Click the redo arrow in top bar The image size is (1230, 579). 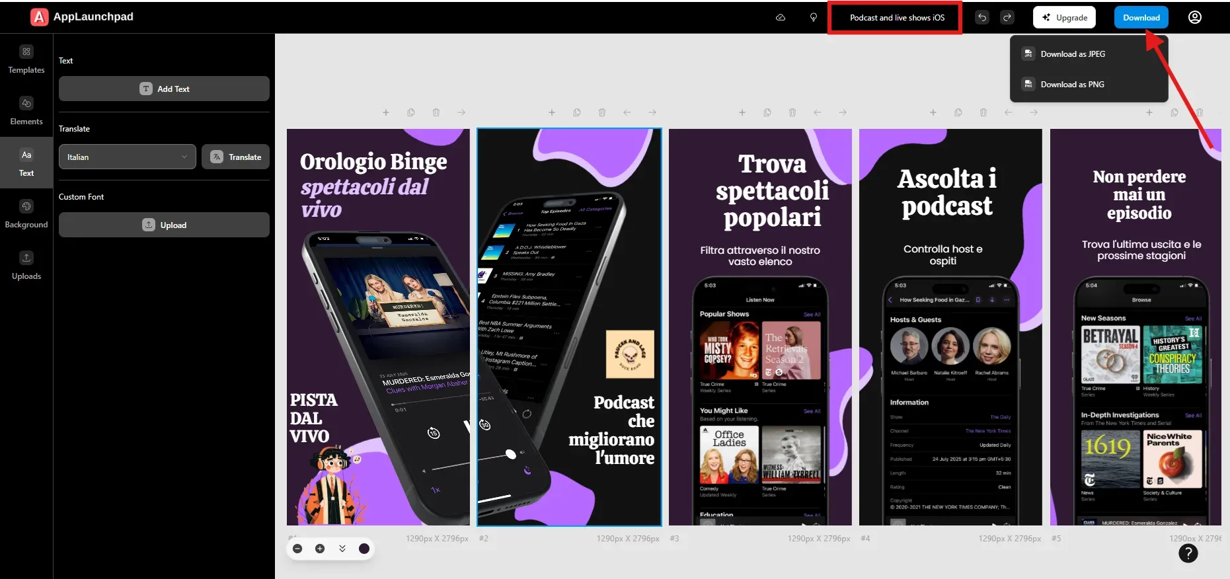(x=1007, y=18)
